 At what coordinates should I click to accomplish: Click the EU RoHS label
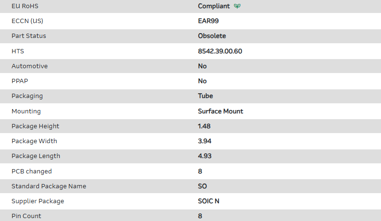point(25,6)
